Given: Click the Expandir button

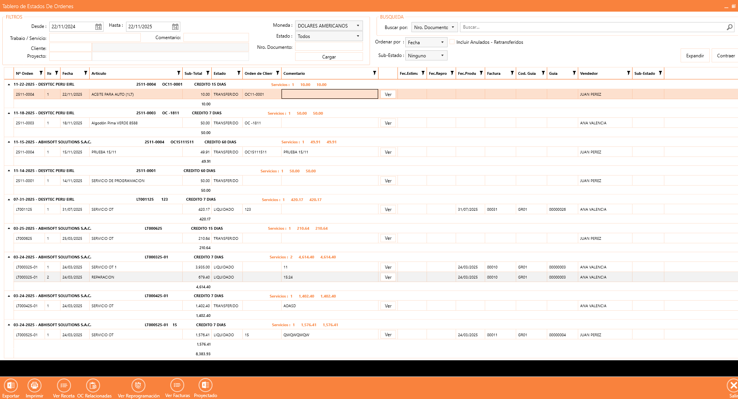Looking at the screenshot, I should coord(695,55).
